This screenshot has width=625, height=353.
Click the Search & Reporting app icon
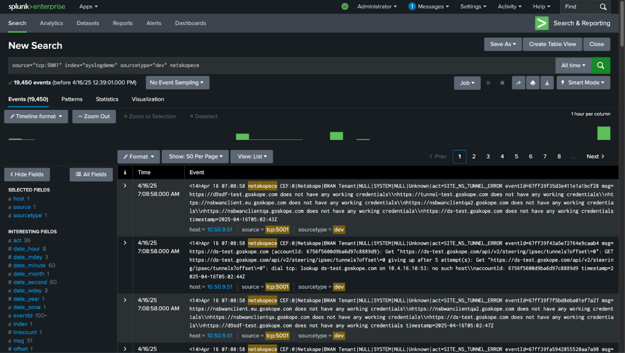pos(542,23)
